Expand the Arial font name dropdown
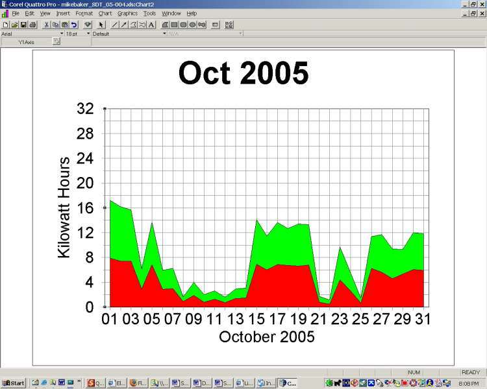Image resolution: width=487 pixels, height=389 pixels. pyautogui.click(x=62, y=33)
